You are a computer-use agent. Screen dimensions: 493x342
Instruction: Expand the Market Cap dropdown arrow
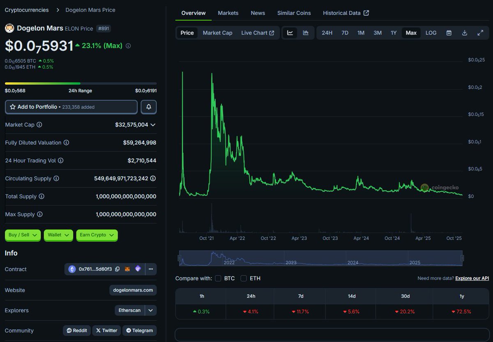pyautogui.click(x=152, y=125)
